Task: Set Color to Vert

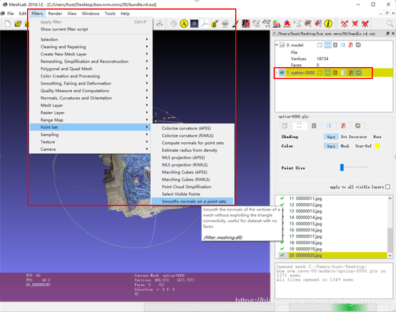Action: point(331,146)
